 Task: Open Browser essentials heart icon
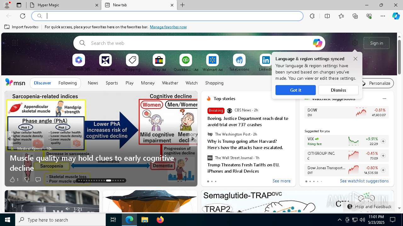(369, 16)
